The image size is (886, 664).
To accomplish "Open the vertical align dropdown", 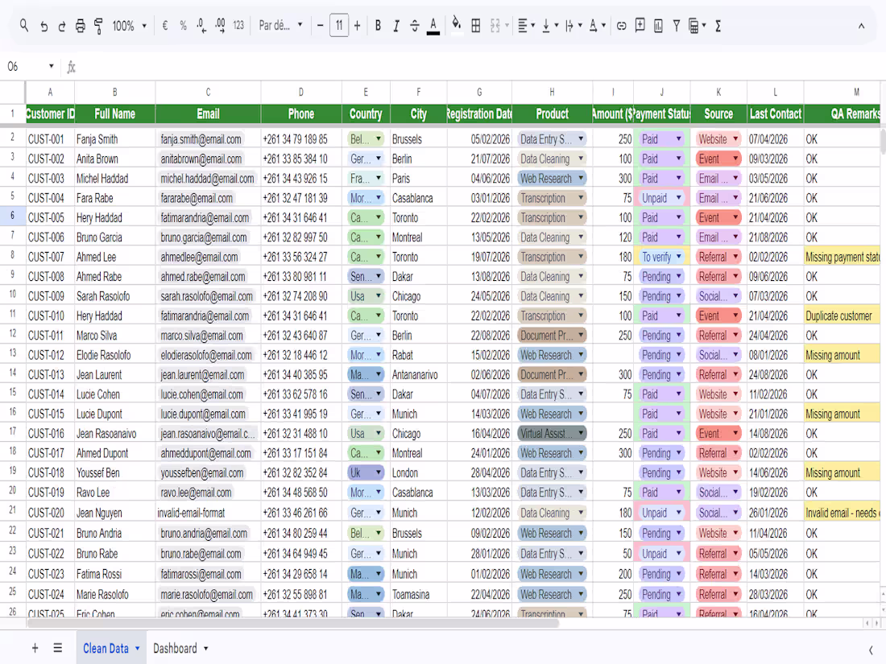I will (550, 26).
